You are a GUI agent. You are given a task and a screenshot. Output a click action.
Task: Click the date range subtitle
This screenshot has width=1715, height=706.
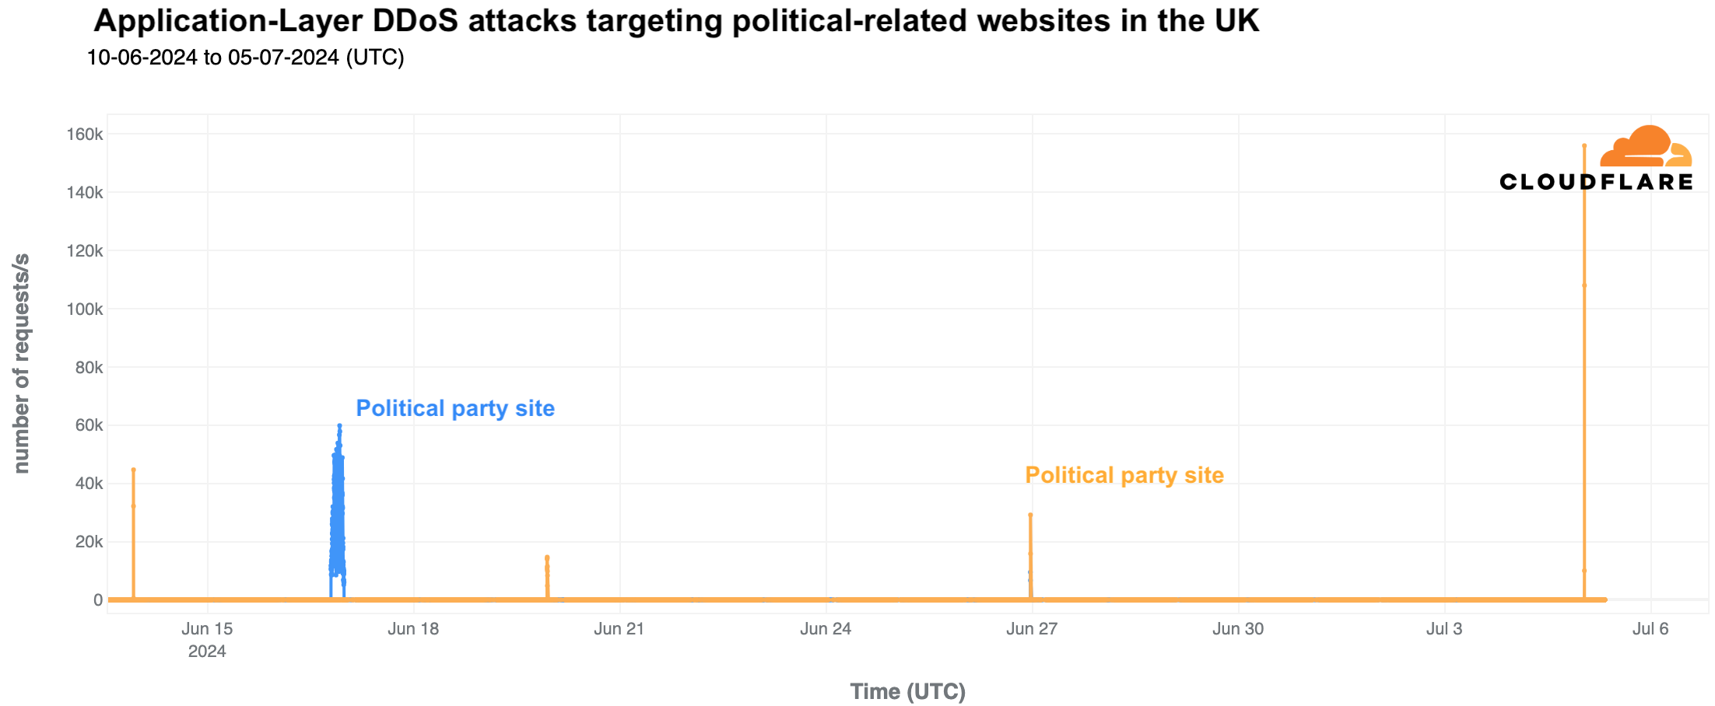[x=245, y=58]
